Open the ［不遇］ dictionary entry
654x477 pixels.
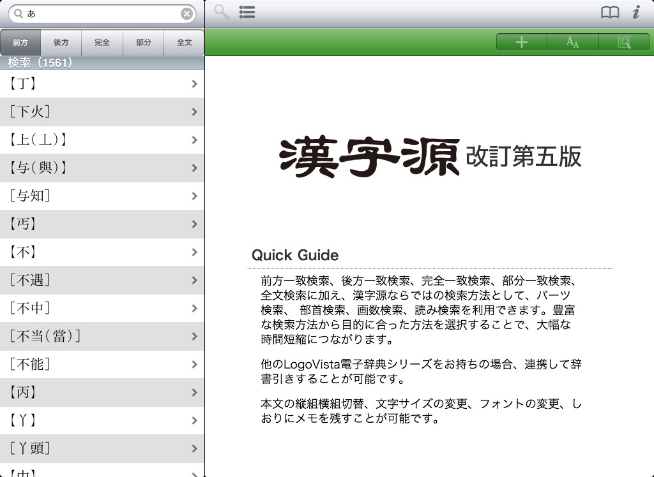coord(96,281)
